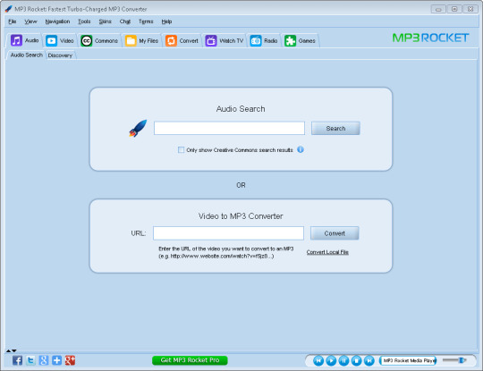Screen dimensions: 483x371
Task: Click the Google search icon in footer
Action: (x=44, y=360)
